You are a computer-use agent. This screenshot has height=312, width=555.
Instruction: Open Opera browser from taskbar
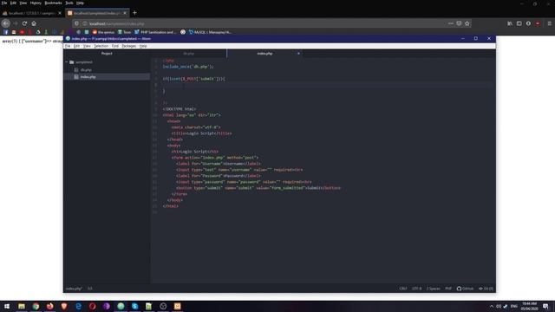[93, 306]
